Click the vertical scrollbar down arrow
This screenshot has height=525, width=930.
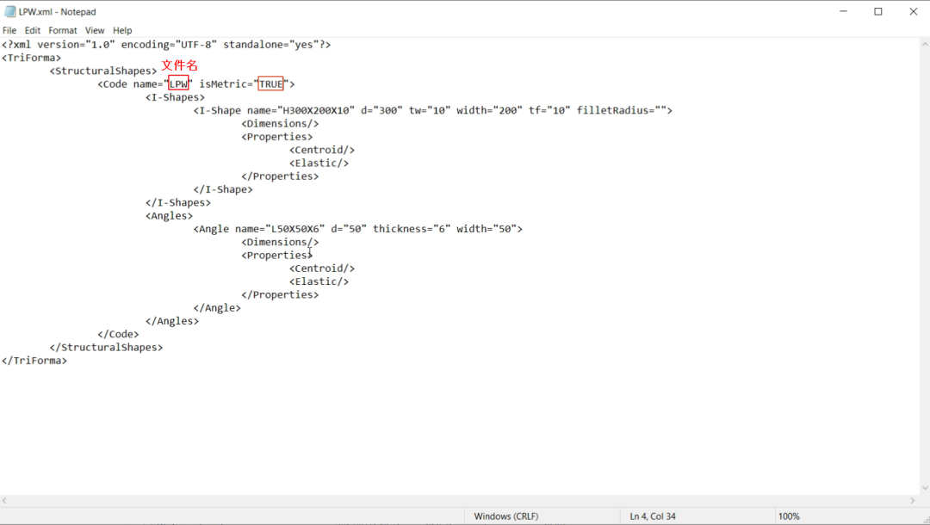(925, 488)
